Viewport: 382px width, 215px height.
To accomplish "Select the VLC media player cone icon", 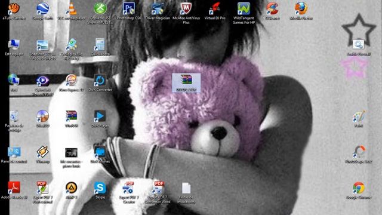I will click(x=72, y=8).
